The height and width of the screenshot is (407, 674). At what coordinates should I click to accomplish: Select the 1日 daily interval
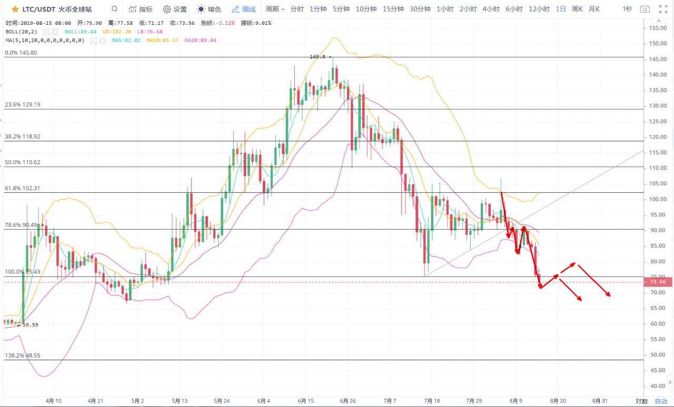(561, 9)
